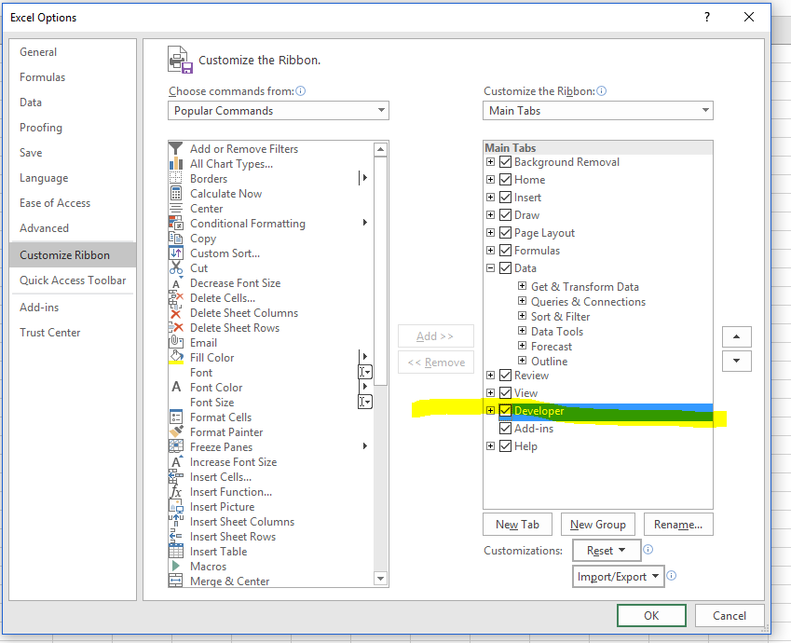Click the Increase Font Size icon
Screen dimensions: 791x643
[175, 462]
